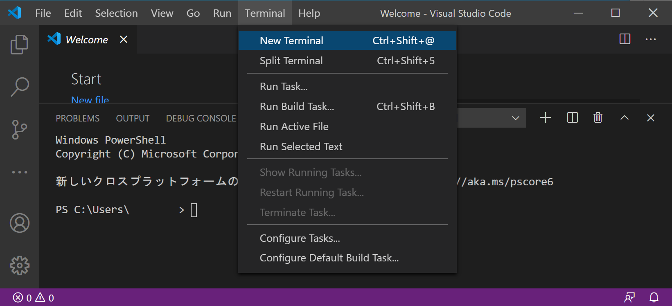Viewport: 672px width, 306px height.
Task: Open the Explorer view in activity bar
Action: pos(19,45)
